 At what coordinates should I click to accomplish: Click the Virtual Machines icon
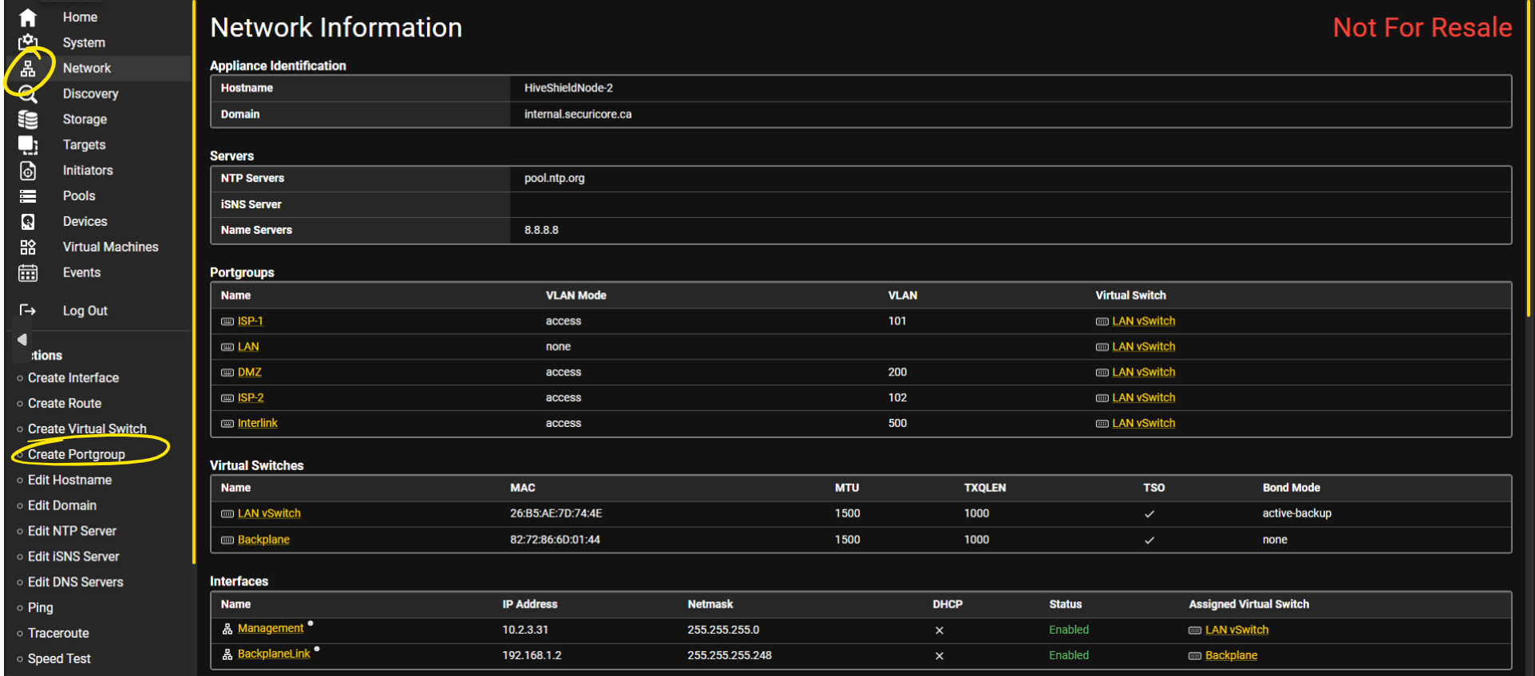click(x=28, y=247)
